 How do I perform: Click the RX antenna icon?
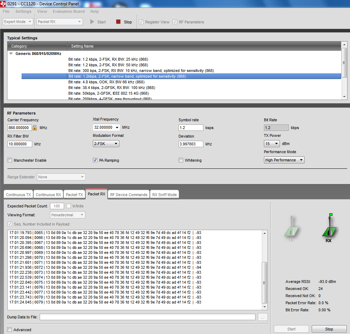(x=329, y=226)
